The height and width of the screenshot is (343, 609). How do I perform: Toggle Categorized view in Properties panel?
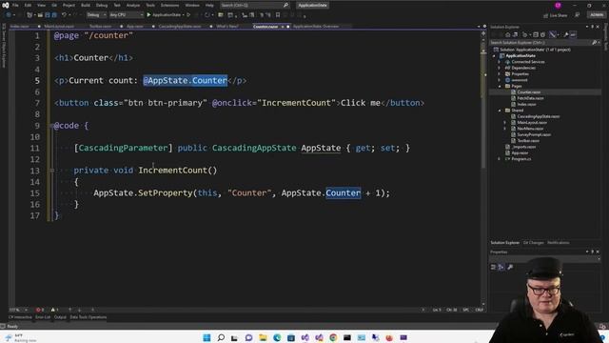click(x=493, y=267)
